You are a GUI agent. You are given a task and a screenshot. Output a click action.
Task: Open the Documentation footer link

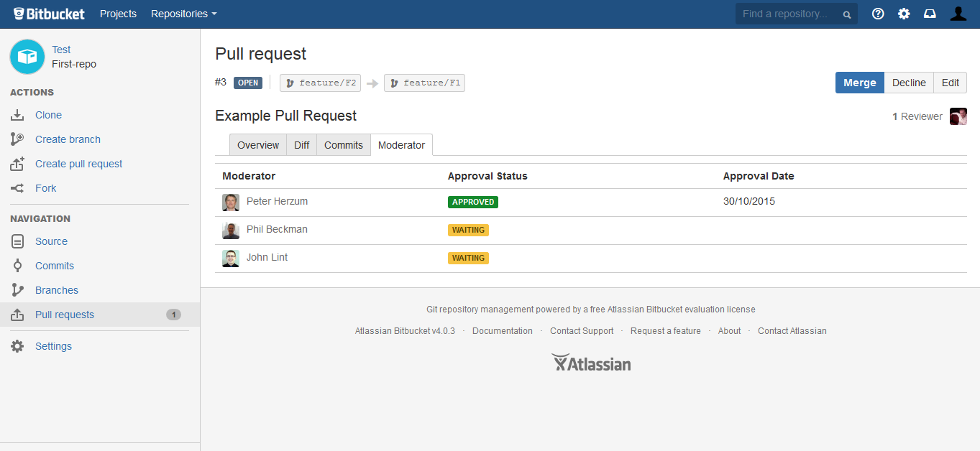coord(502,331)
